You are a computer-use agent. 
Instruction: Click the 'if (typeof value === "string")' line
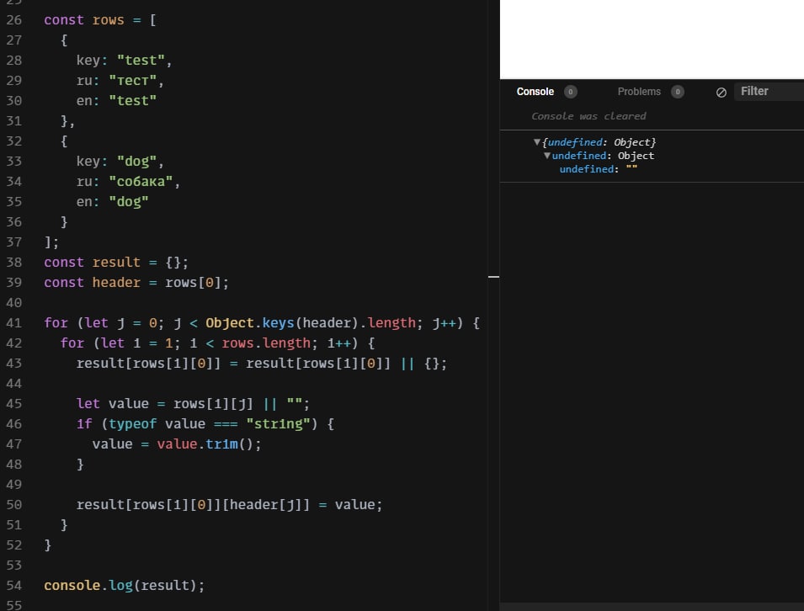[x=205, y=424]
